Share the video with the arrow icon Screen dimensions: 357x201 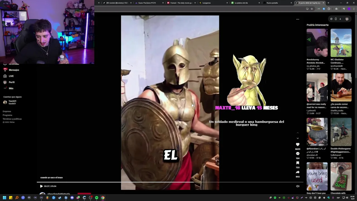[x=298, y=172]
